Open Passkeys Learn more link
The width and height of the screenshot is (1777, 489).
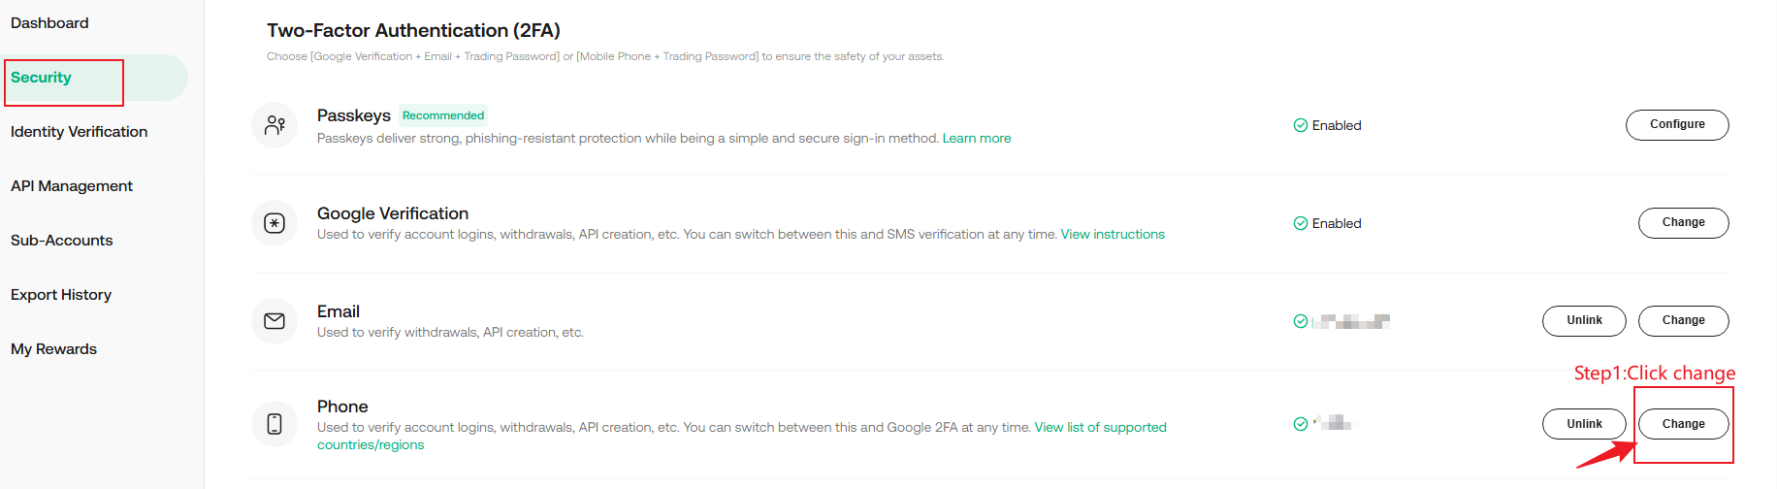pyautogui.click(x=976, y=139)
